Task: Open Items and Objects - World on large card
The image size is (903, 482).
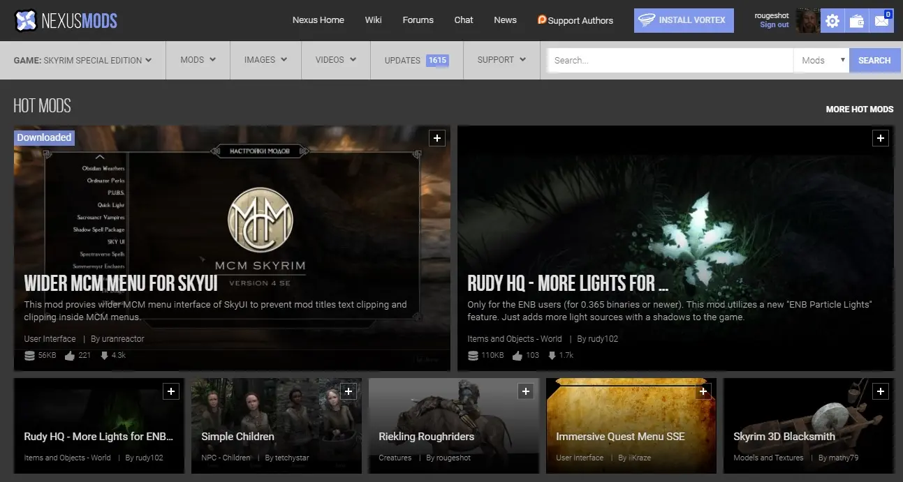Action: pyautogui.click(x=515, y=339)
